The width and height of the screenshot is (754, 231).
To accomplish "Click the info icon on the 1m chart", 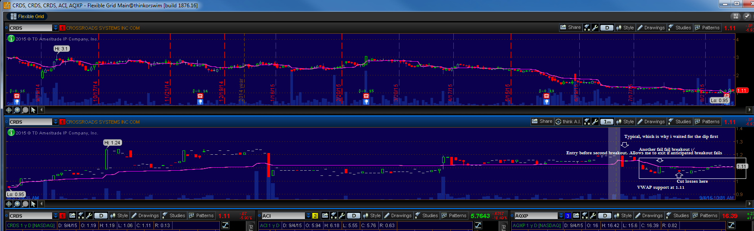I will [x=11, y=132].
